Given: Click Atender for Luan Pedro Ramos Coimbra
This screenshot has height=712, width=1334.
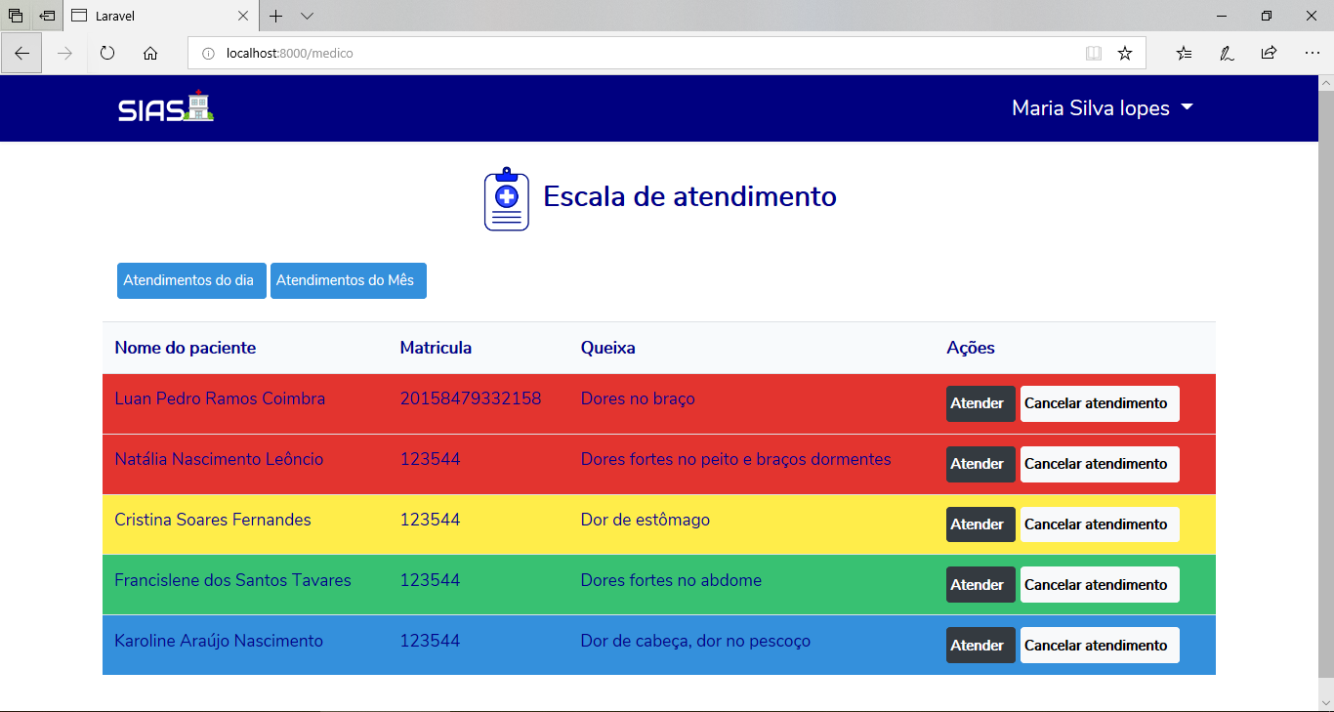Looking at the screenshot, I should (980, 403).
